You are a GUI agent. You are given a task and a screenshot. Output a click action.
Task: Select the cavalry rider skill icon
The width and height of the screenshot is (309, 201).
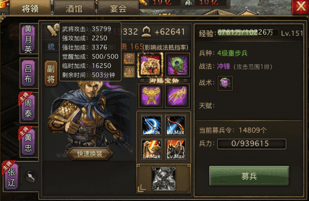[x=175, y=149]
